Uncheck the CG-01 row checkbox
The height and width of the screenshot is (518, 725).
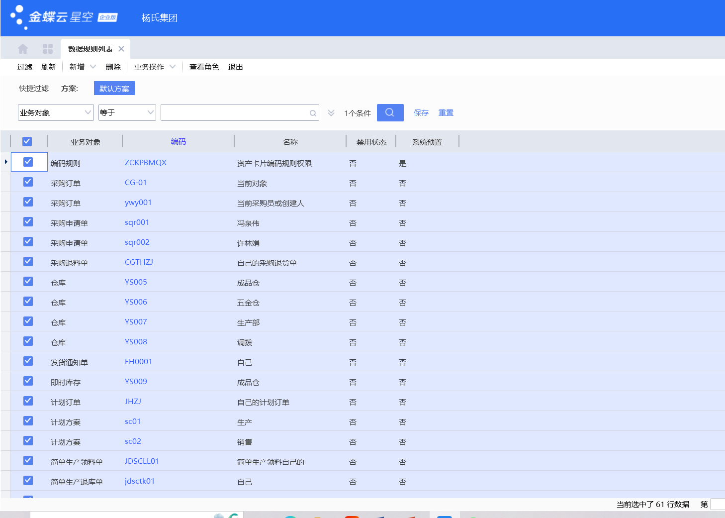[x=28, y=182]
